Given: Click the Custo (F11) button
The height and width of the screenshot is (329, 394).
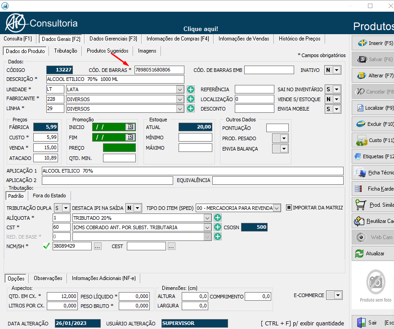Looking at the screenshot, I should coord(373,140).
